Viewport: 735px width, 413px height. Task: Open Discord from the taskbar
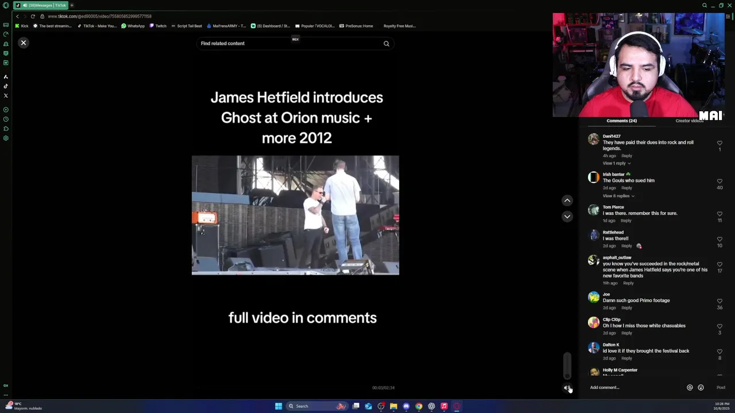(406, 406)
